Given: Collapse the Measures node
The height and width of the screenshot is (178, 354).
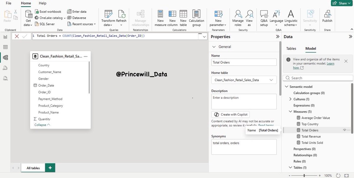Looking at the screenshot, I should pyautogui.click(x=291, y=112).
